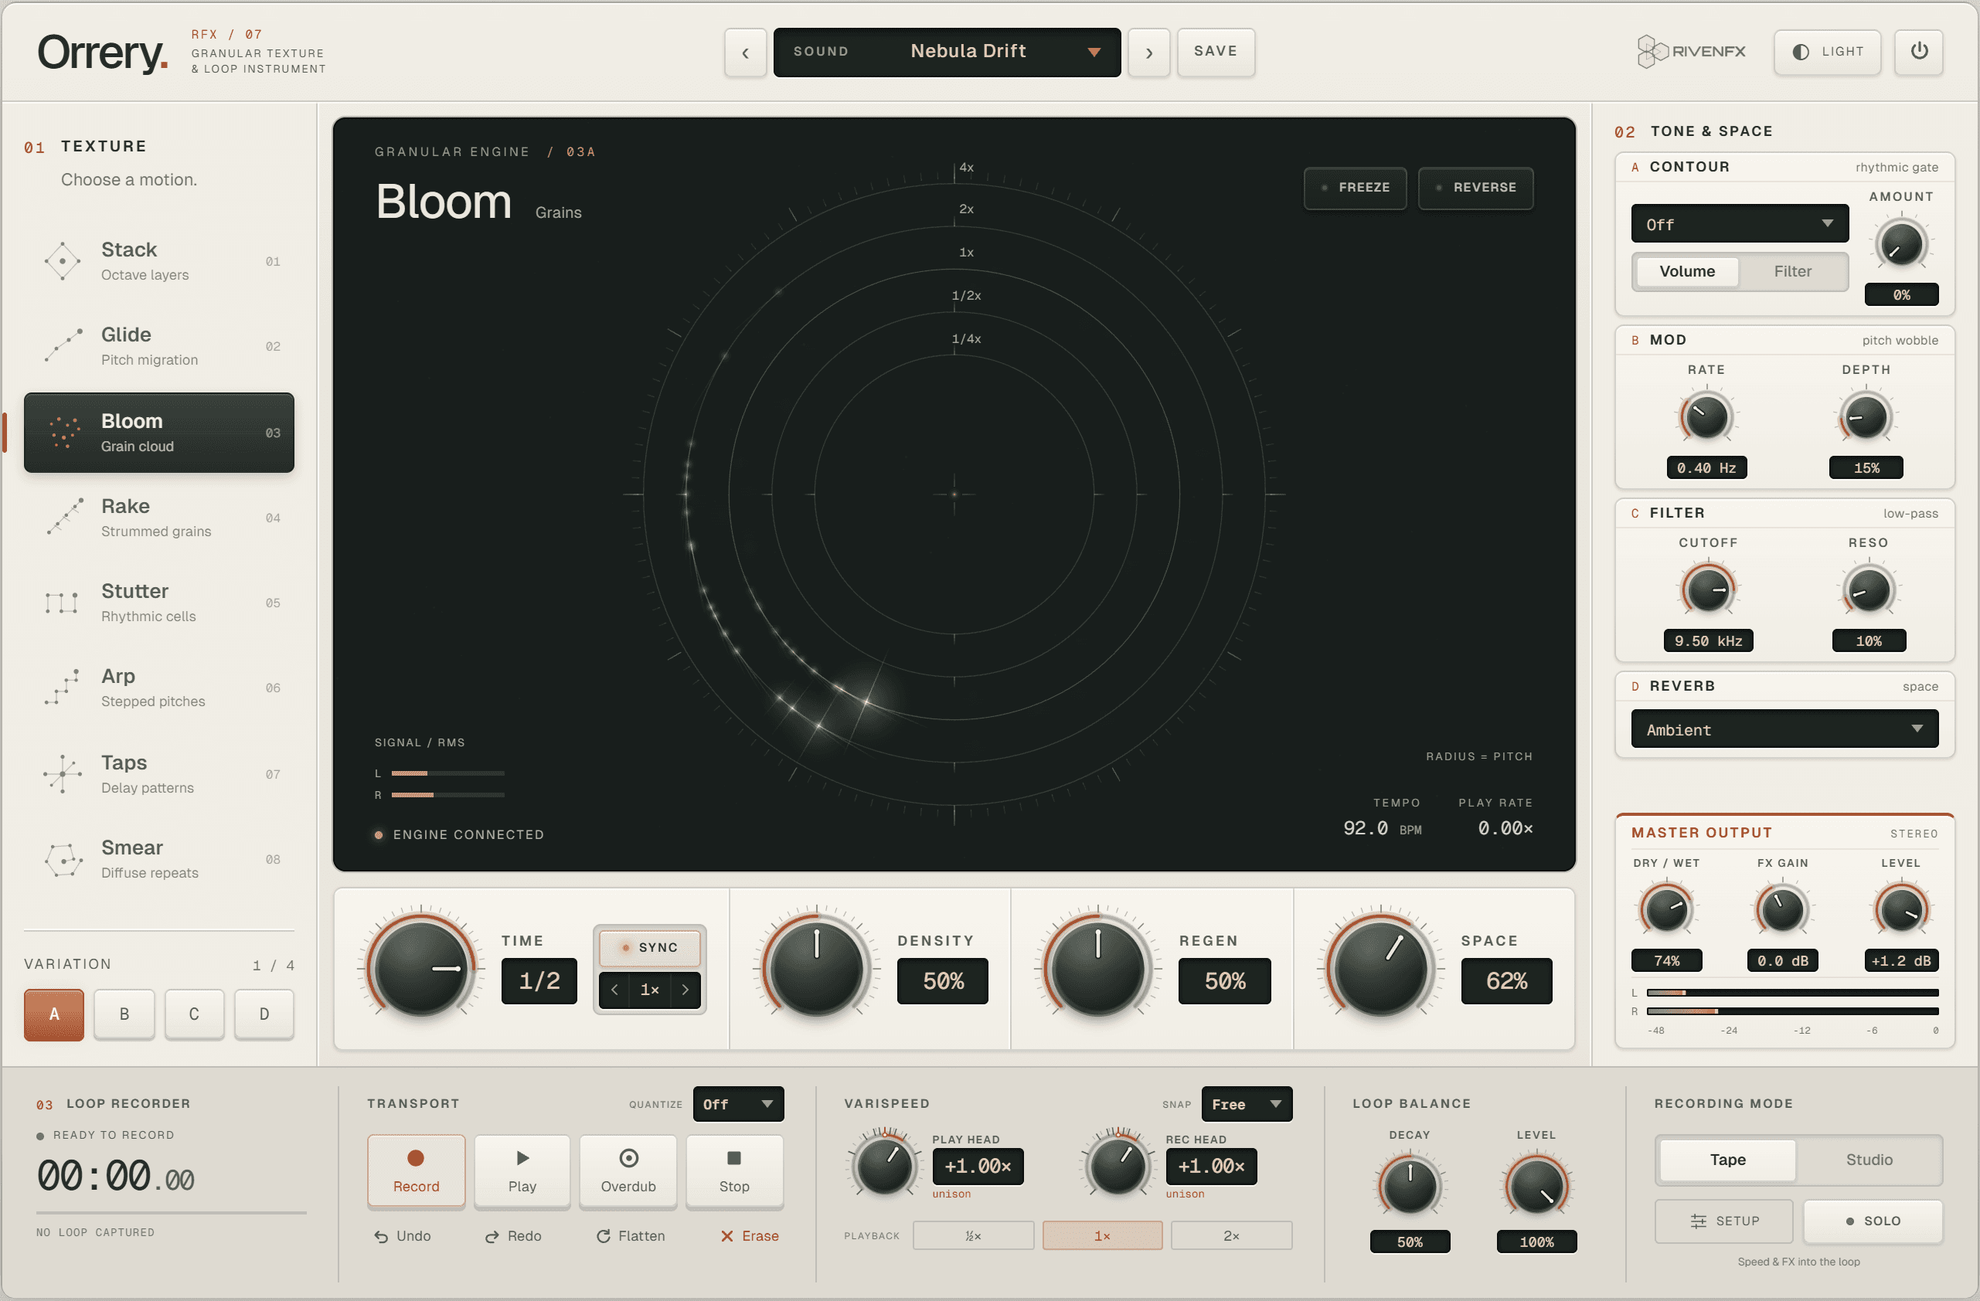
Task: Decrease sync multiplier with left chevron
Action: coord(615,989)
